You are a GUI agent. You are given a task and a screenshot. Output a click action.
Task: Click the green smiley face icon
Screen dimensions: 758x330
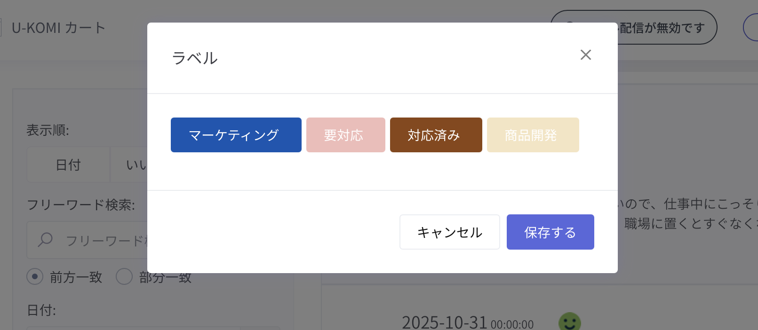569,322
